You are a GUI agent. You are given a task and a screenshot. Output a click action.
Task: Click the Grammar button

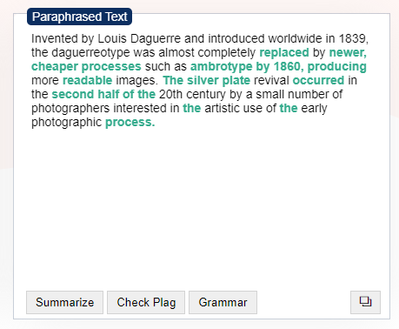coord(223,302)
